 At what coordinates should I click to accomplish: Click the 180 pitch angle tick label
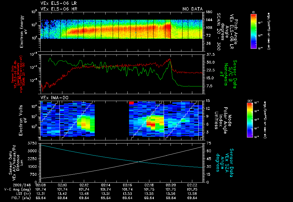pos(209,12)
